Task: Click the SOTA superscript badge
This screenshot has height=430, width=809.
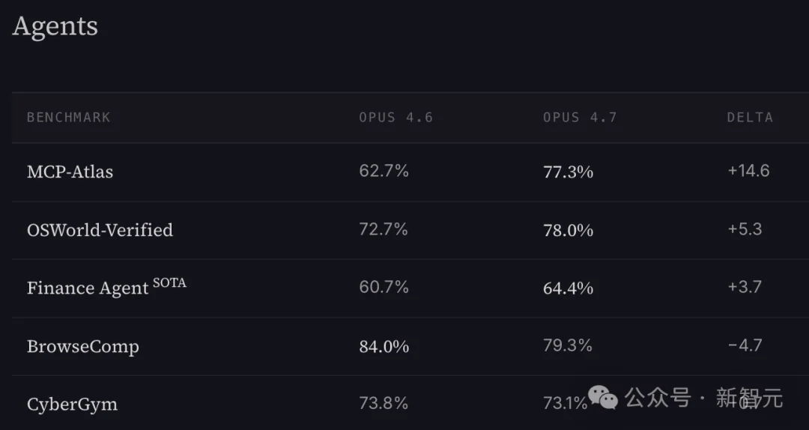Action: [x=169, y=282]
